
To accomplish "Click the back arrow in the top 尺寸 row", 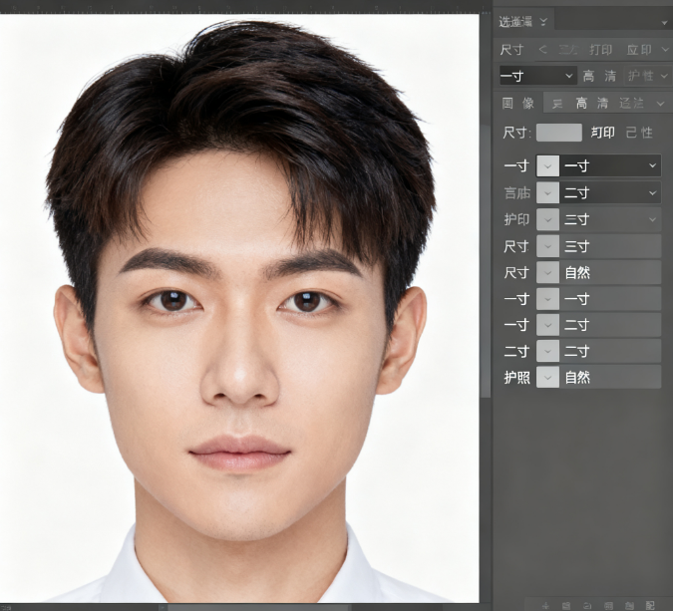I will [x=543, y=50].
